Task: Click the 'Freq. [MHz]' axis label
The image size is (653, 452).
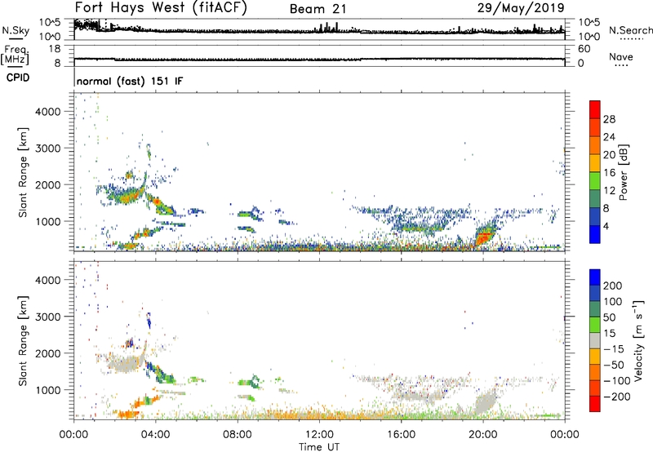Action: tap(15, 55)
